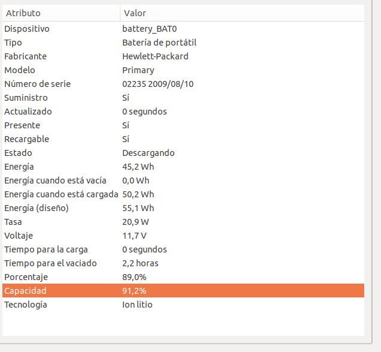Select the Suministro row
381x352 pixels.
[183, 98]
